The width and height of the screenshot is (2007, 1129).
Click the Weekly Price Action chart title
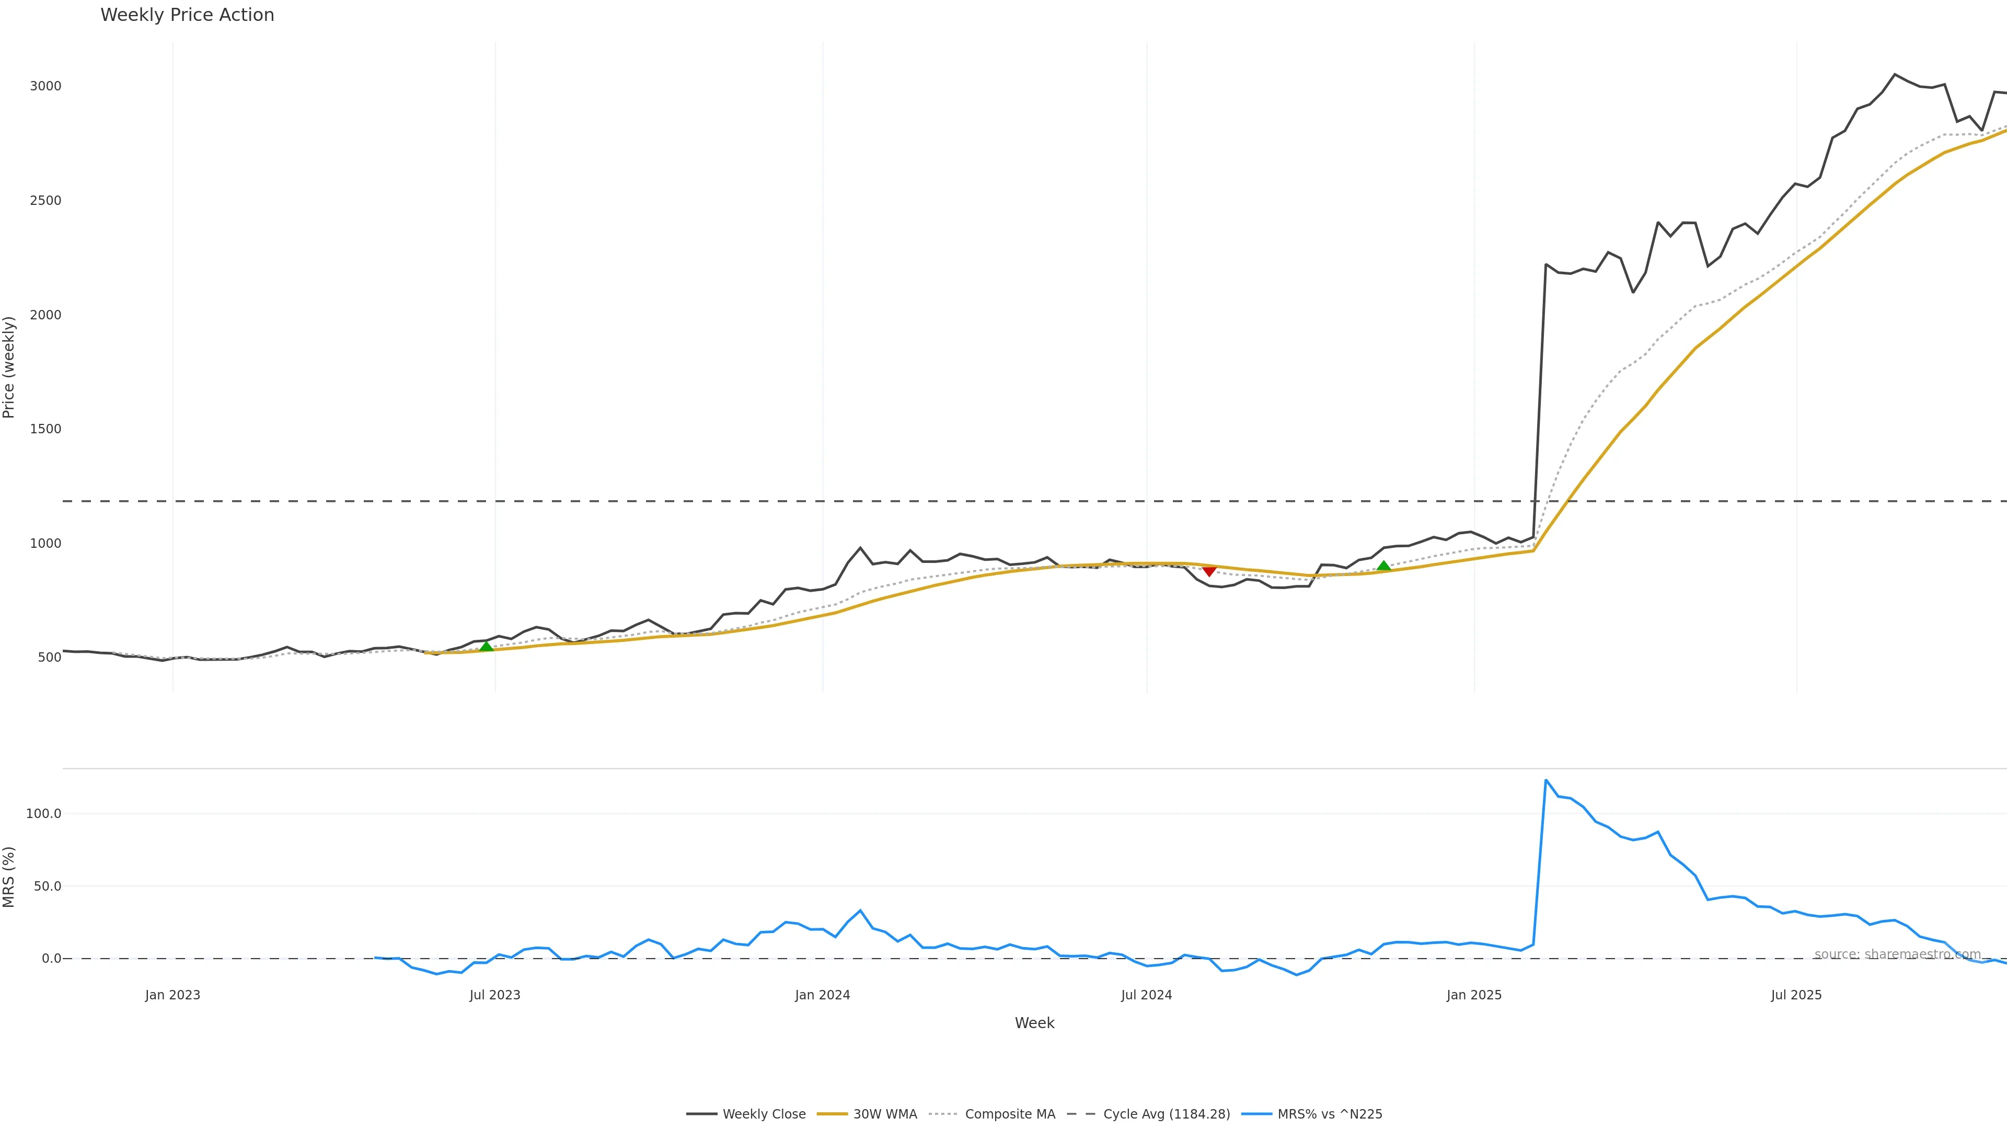[x=187, y=15]
